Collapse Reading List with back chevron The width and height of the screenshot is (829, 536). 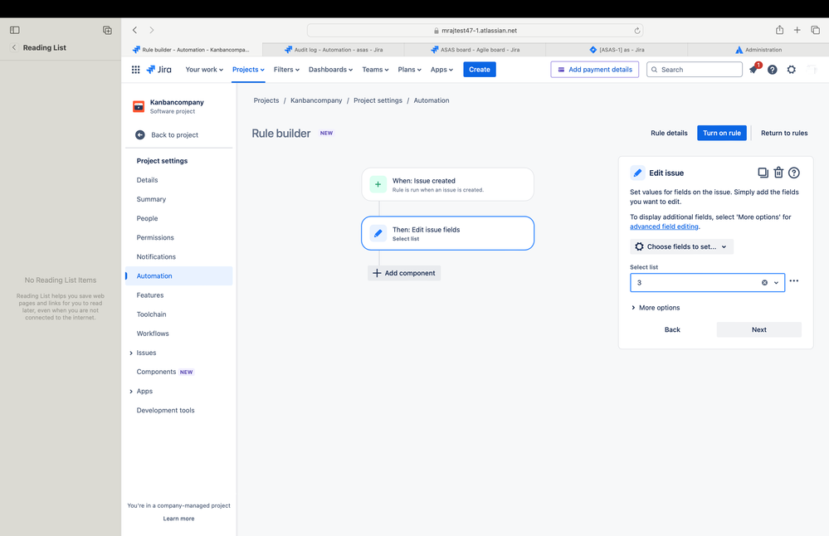(x=14, y=47)
